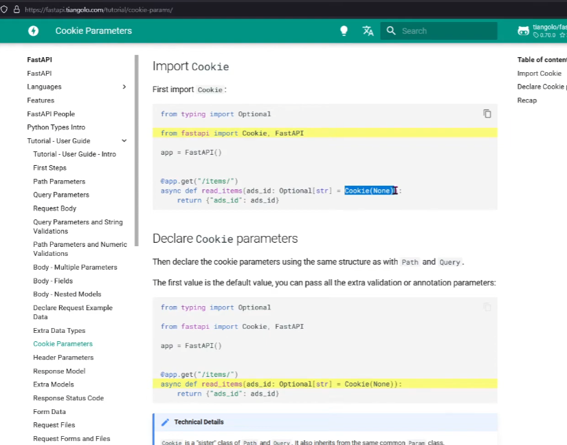Screen dimensions: 567x445
Task: Click the search magnifier icon
Action: (x=391, y=31)
